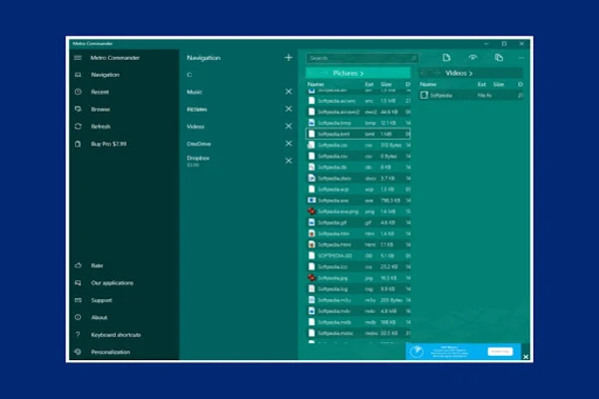599x399 pixels.
Task: Click the white button in the advertisement banner
Action: (500, 351)
